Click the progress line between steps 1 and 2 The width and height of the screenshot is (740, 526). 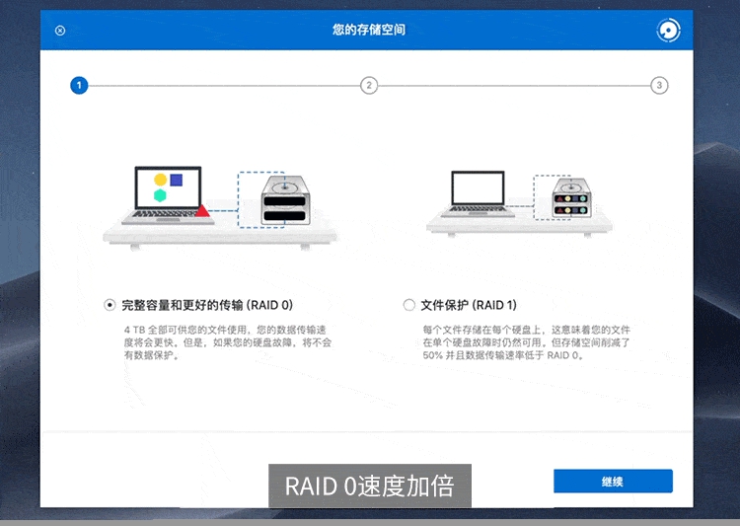tap(224, 86)
